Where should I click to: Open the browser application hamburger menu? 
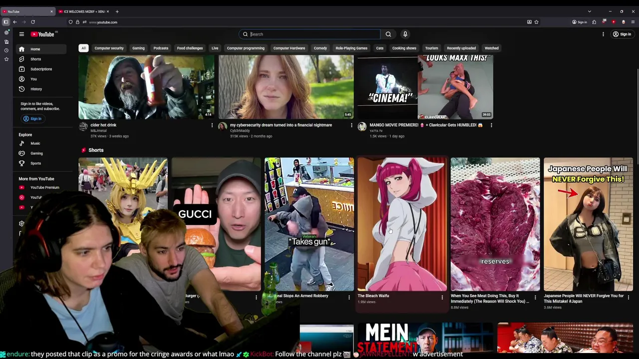point(633,22)
